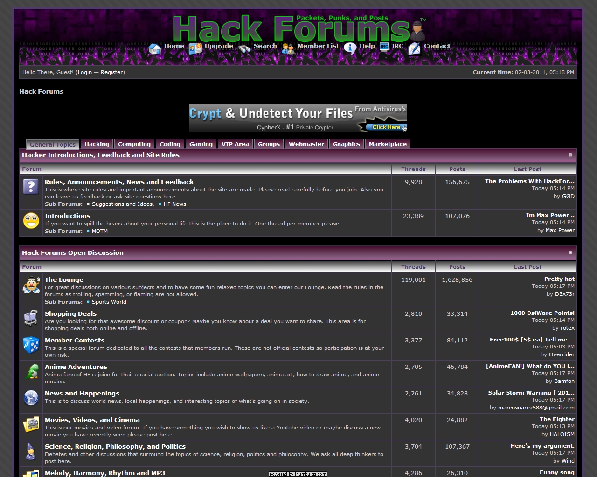This screenshot has height=477, width=597.
Task: View user D3x73r's profile
Action: 565,294
